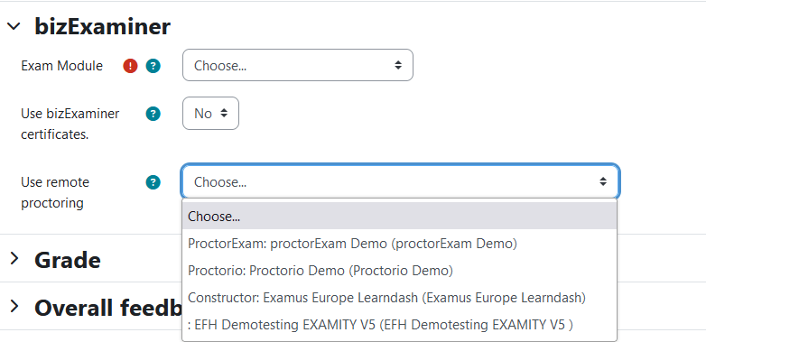
Task: Open the certificates No dropdown
Action: [x=210, y=113]
